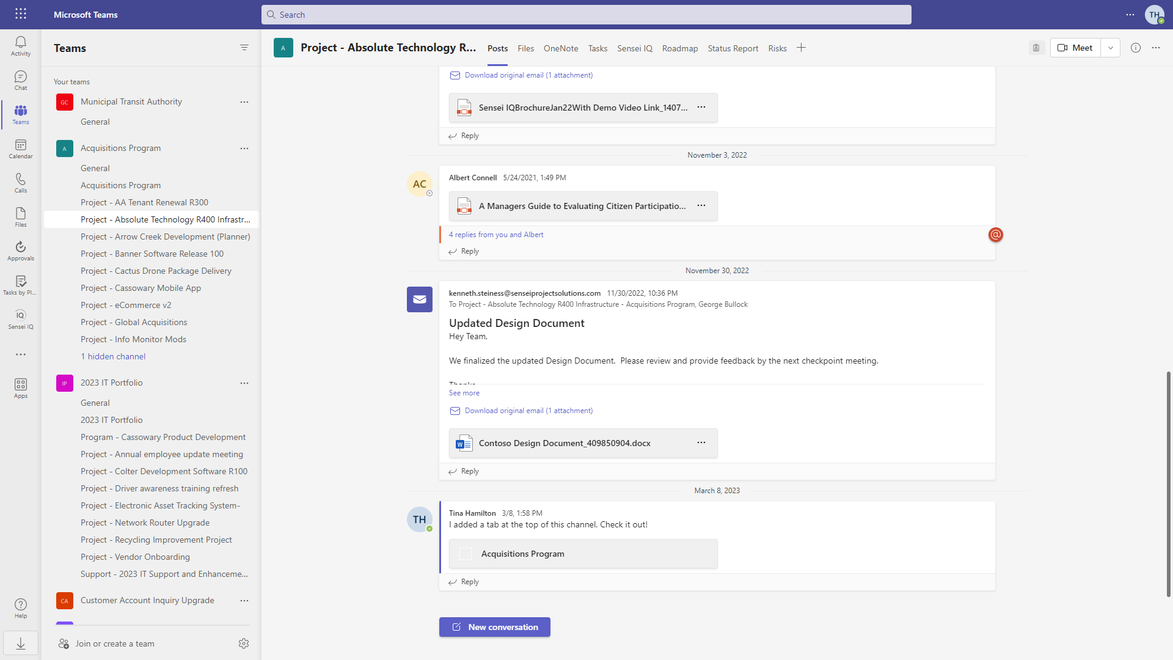Open manage teams settings gear

[x=244, y=643]
